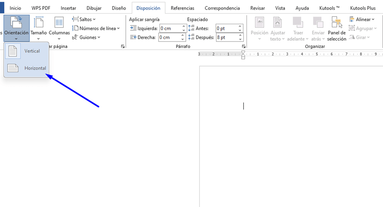Screen dimensions: 383x207
Task: Open the Orientación dropdown button
Action: [16, 28]
